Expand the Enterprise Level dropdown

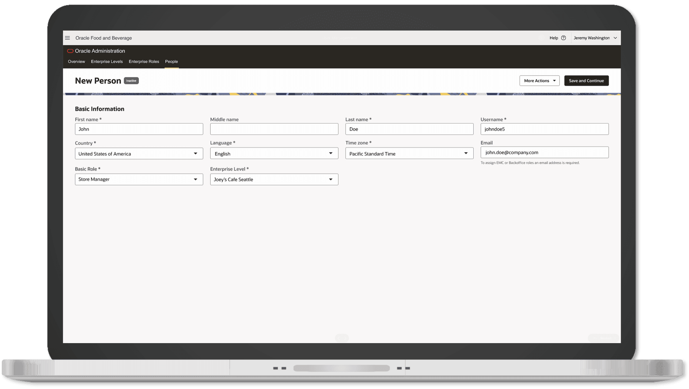(x=274, y=179)
